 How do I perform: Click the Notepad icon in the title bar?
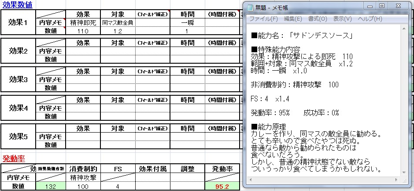click(x=250, y=7)
